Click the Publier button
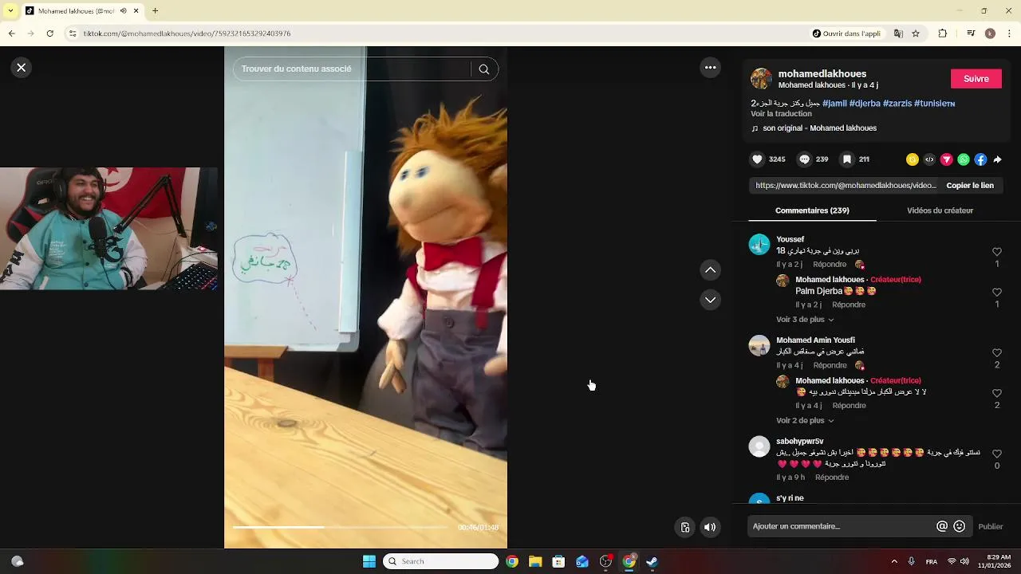This screenshot has height=574, width=1021. 991,527
